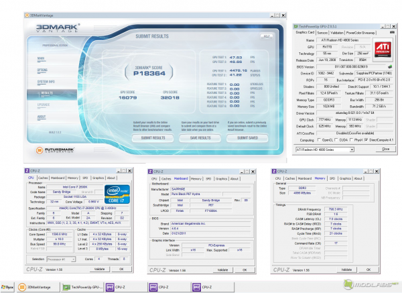This screenshot has width=402, height=293.
Task: Click the GPU Test 1 value 47.53
Action: coord(236,58)
